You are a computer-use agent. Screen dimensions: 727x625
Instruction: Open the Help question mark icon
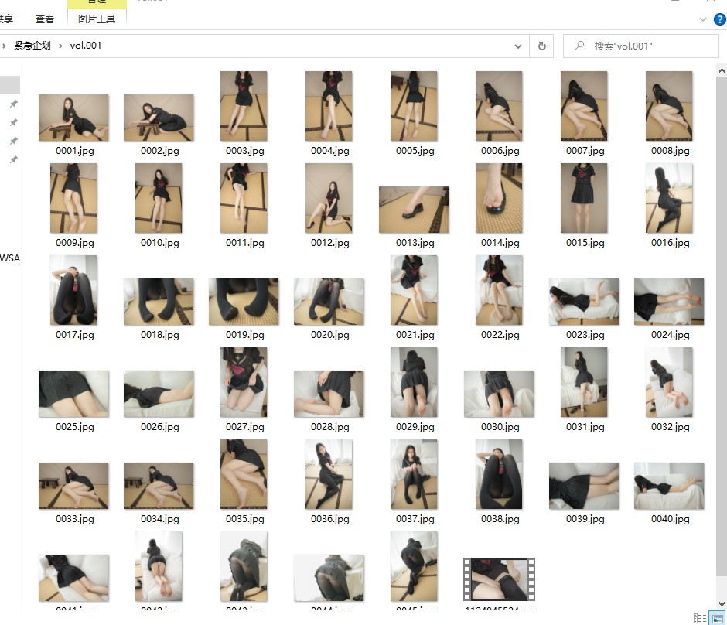click(720, 19)
